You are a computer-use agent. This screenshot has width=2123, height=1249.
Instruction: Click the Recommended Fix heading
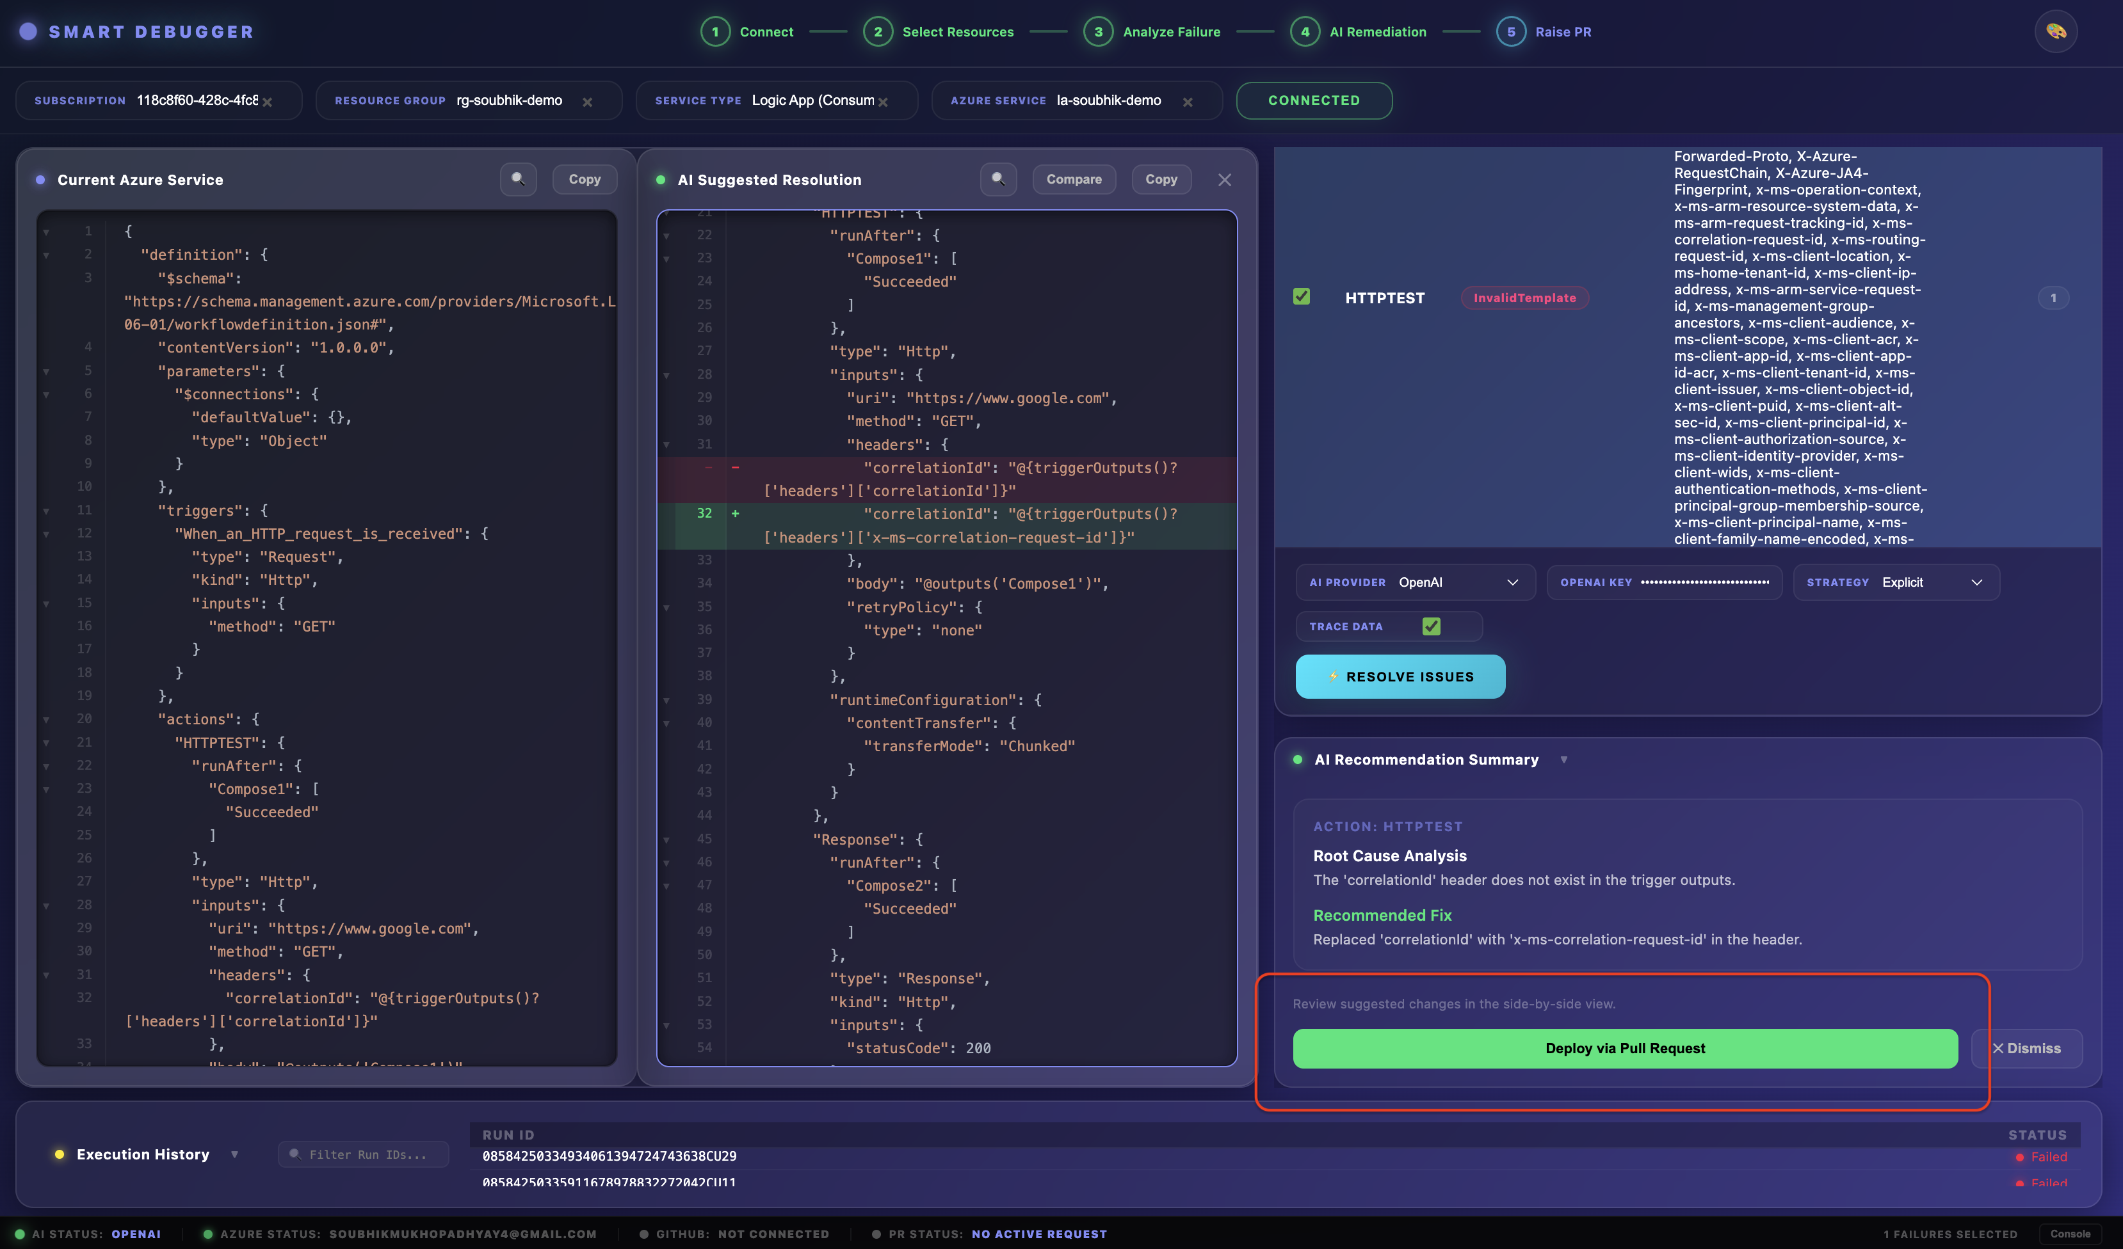[1382, 916]
